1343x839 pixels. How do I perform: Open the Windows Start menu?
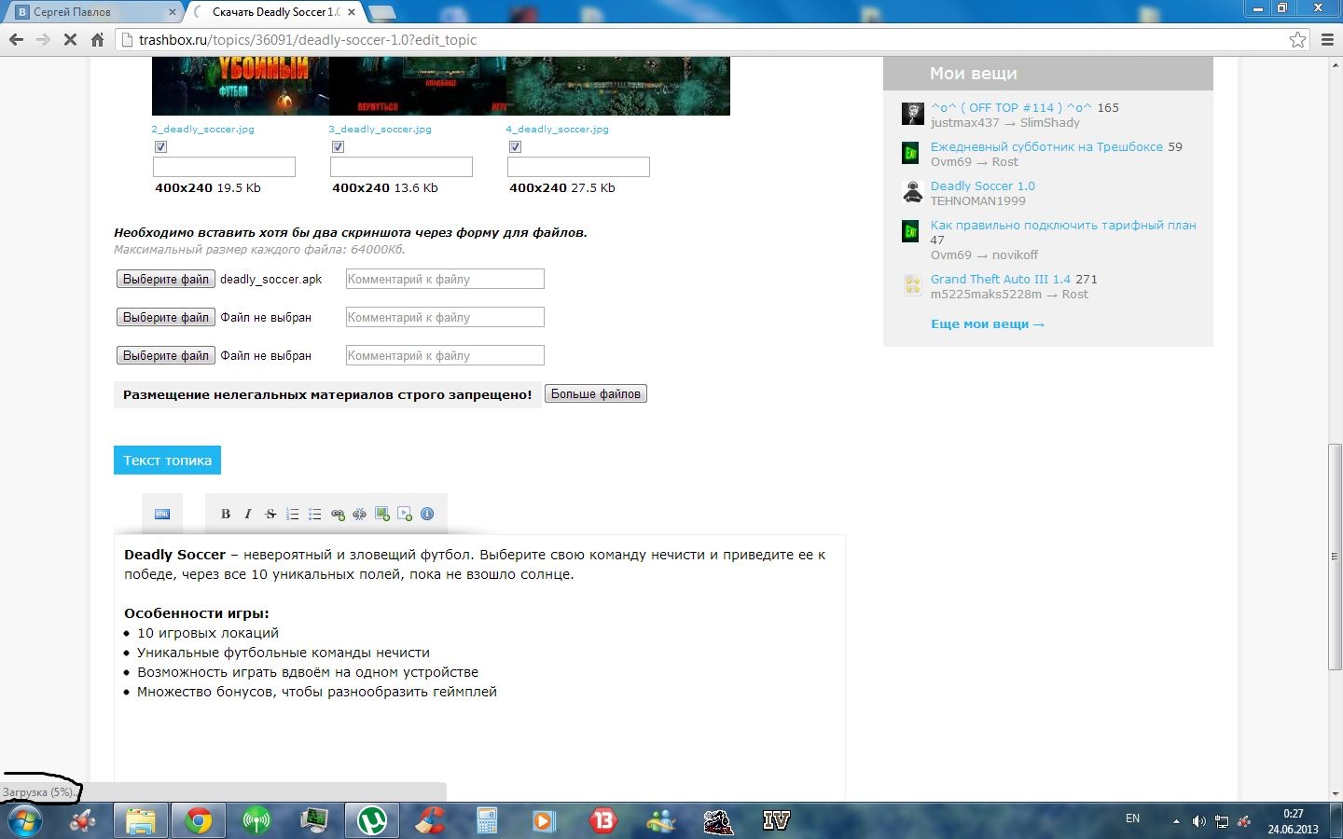23,821
